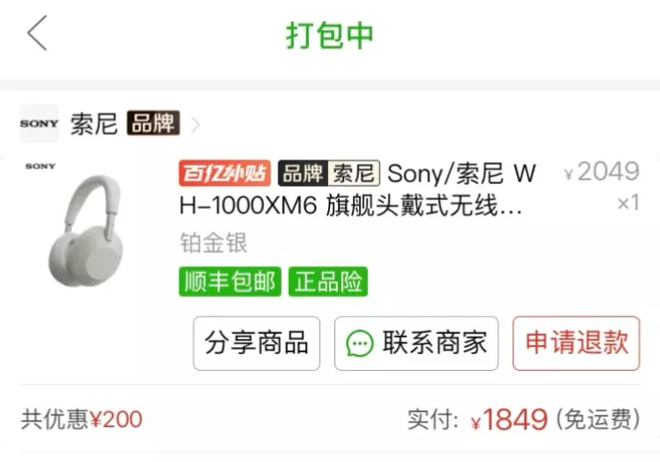This screenshot has height=462, width=660.
Task: Tap the ¥2049 original price
Action: click(x=602, y=172)
